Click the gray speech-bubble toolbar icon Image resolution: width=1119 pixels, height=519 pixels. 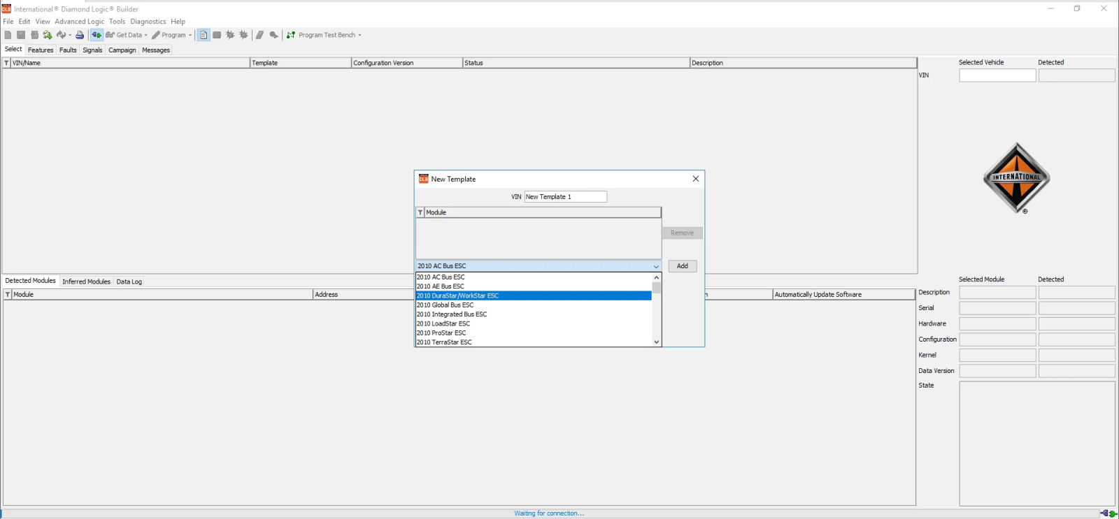point(273,35)
